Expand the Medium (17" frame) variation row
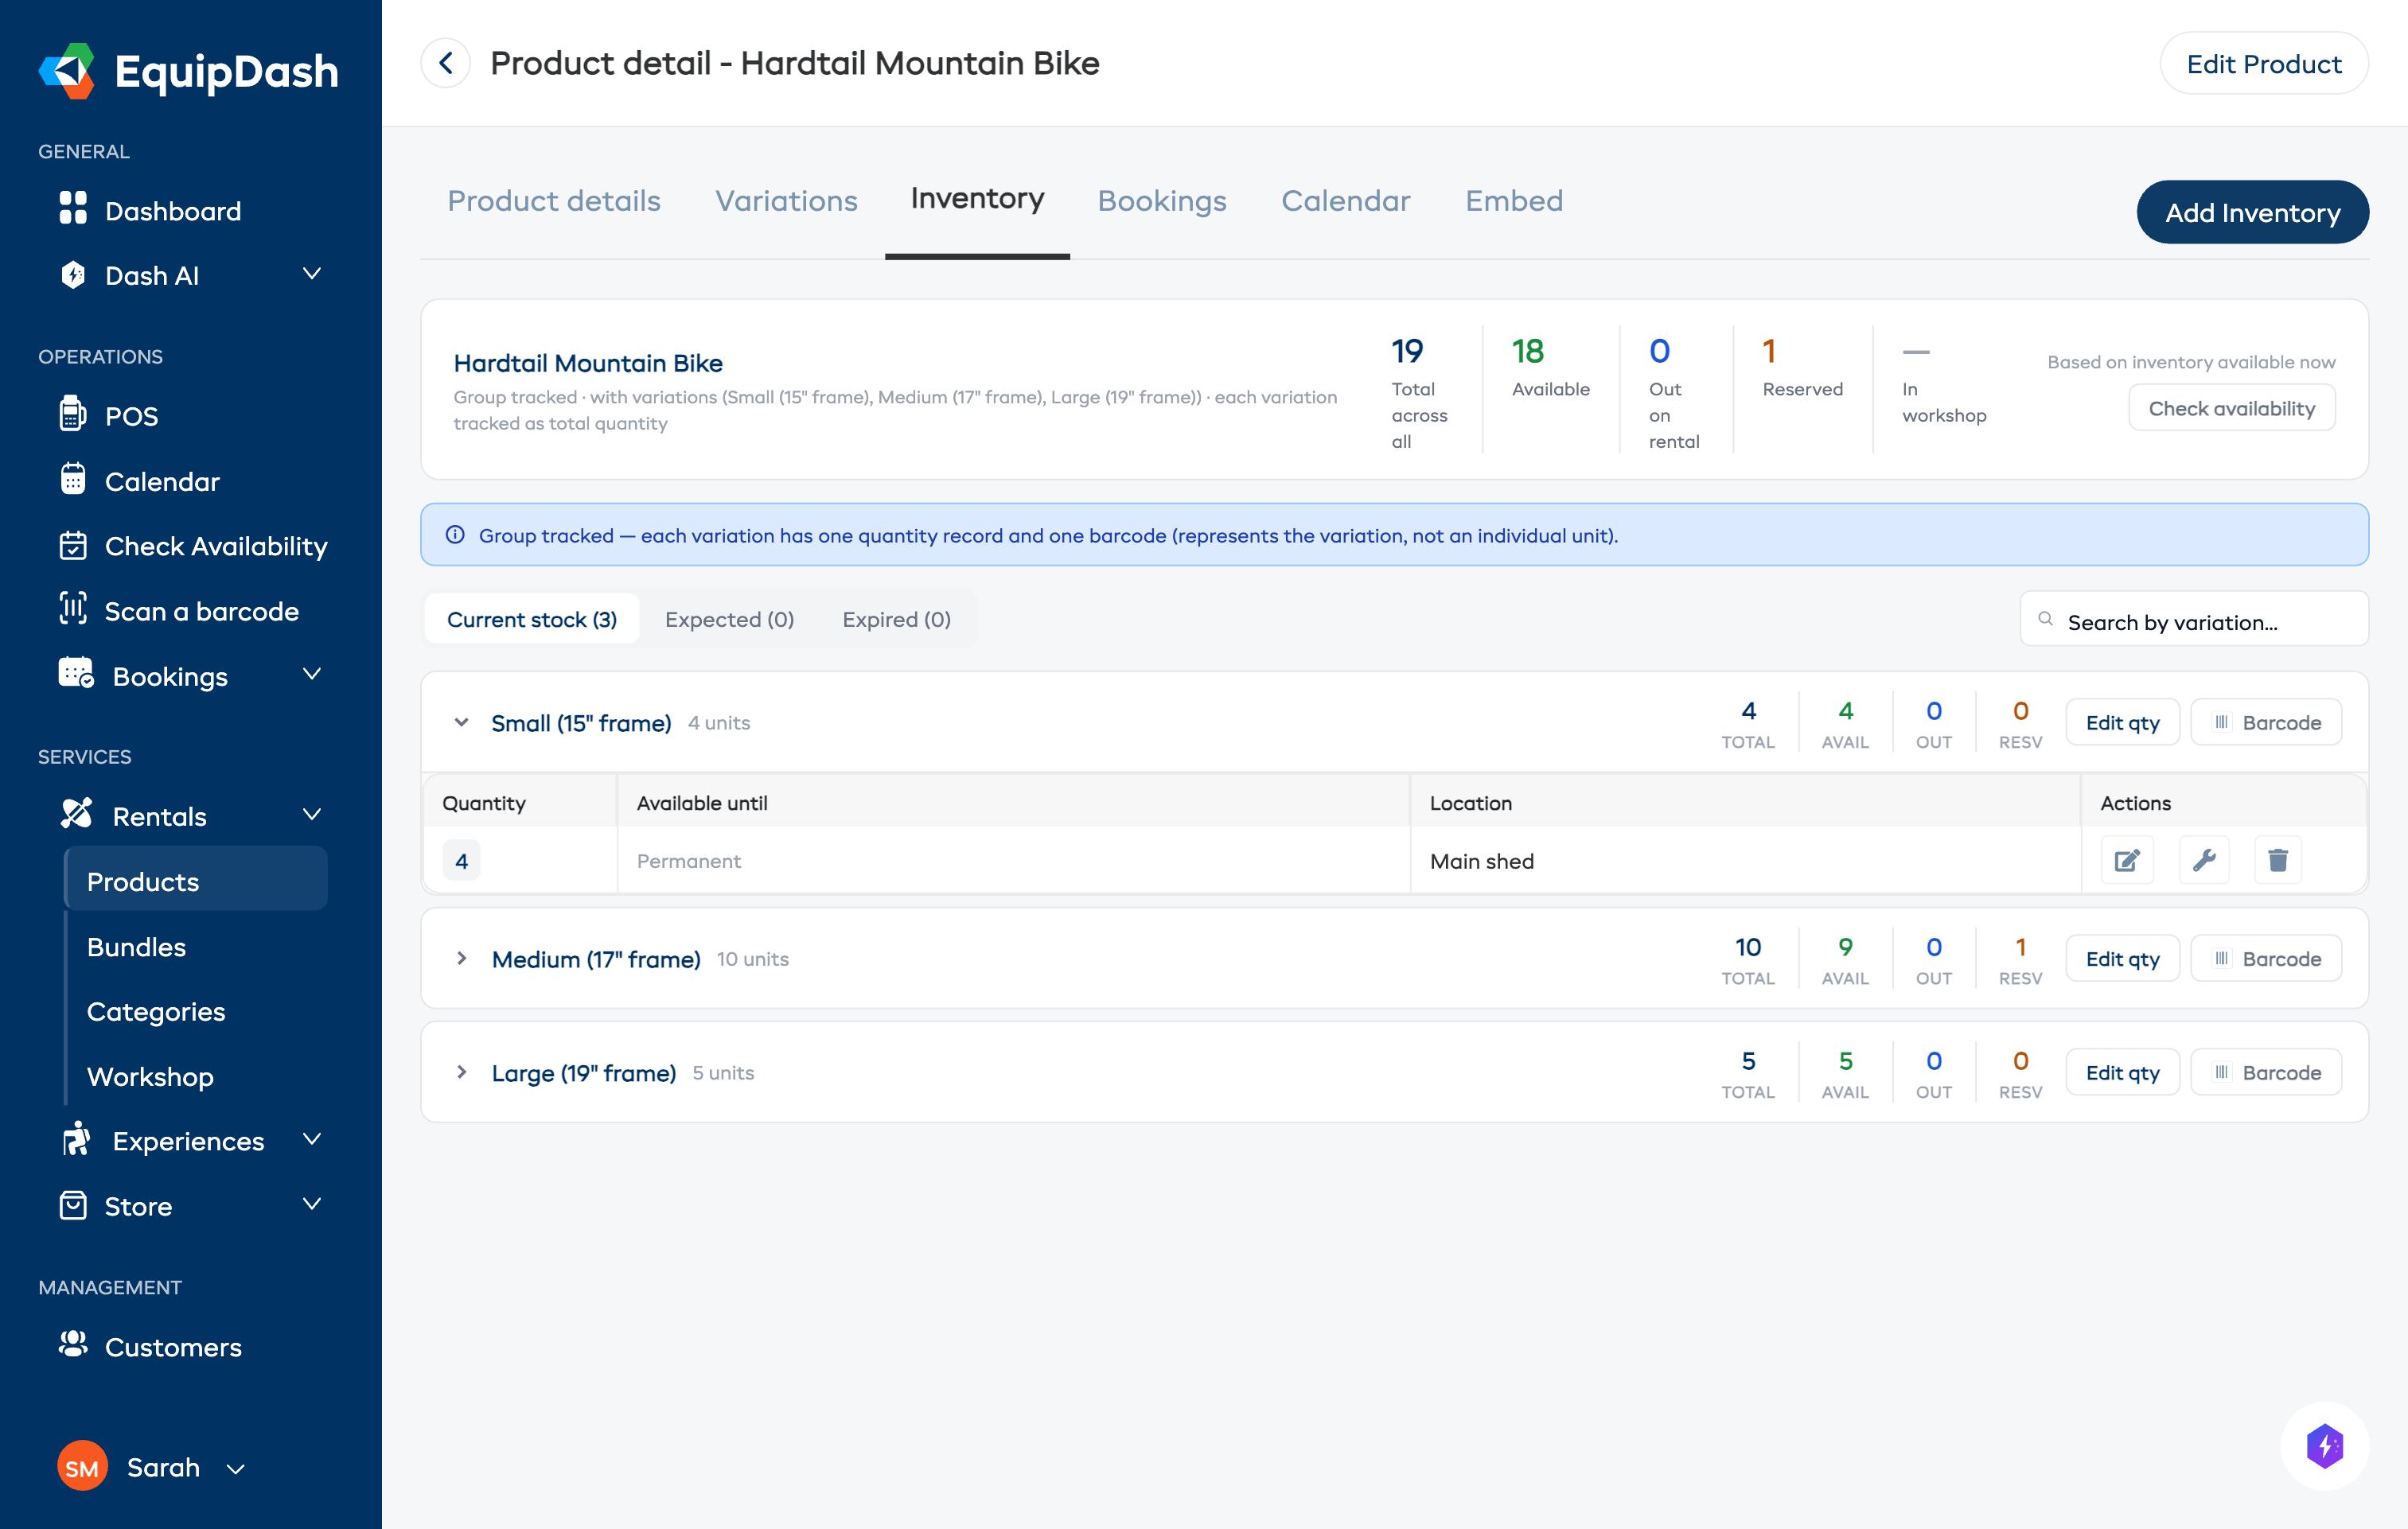This screenshot has height=1529, width=2408. coord(461,958)
